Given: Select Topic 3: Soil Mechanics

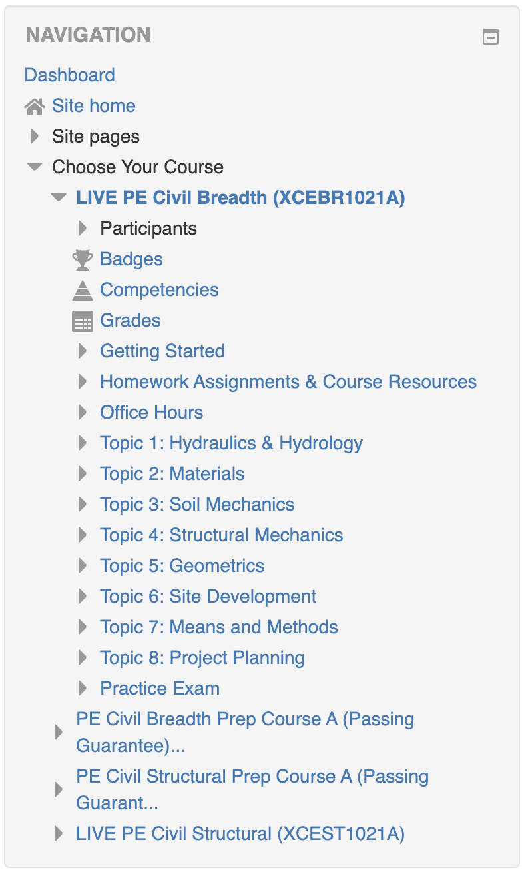Looking at the screenshot, I should coord(196,504).
